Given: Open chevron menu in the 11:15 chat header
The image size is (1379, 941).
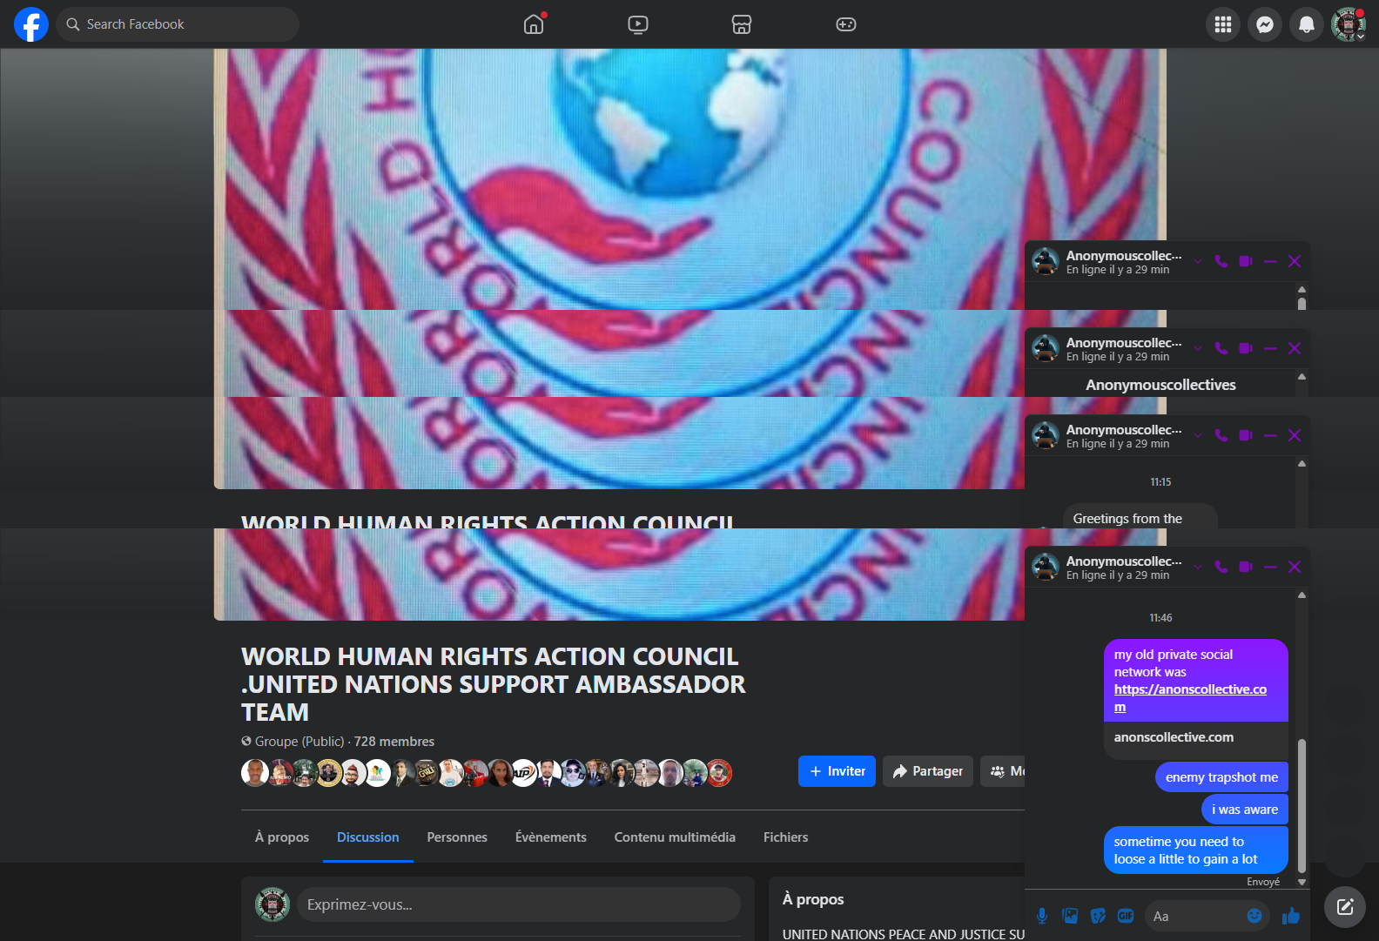Looking at the screenshot, I should (1198, 435).
